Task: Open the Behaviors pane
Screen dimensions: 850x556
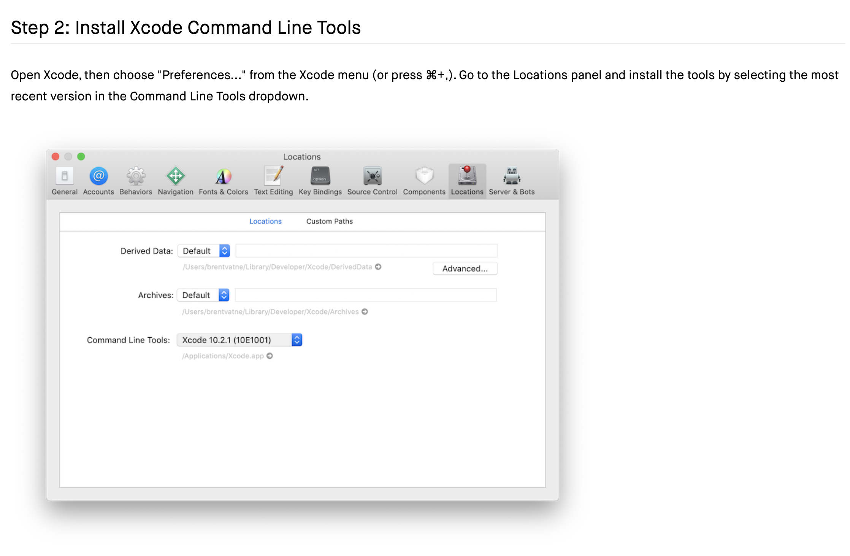Action: point(135,179)
